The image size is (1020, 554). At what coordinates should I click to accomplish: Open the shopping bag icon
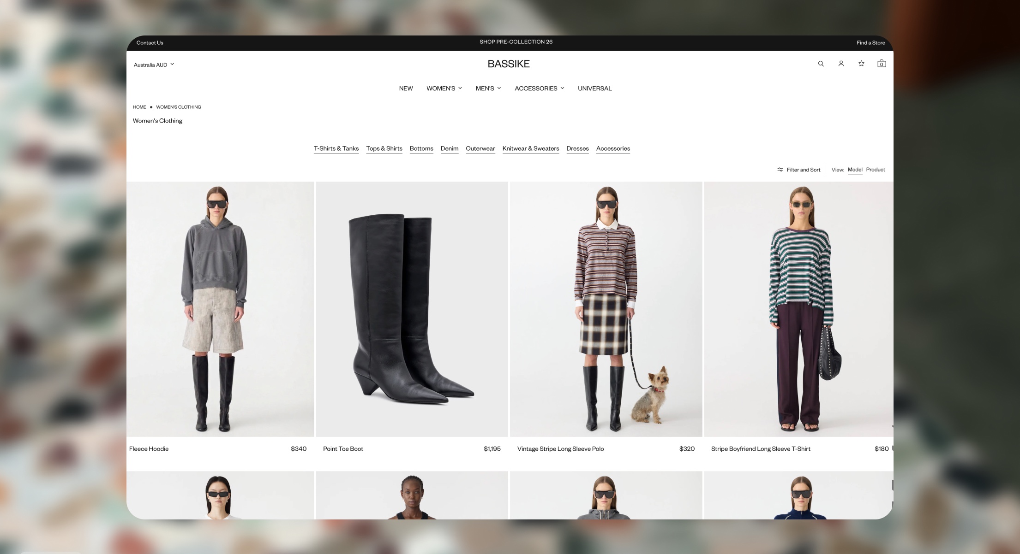click(882, 64)
